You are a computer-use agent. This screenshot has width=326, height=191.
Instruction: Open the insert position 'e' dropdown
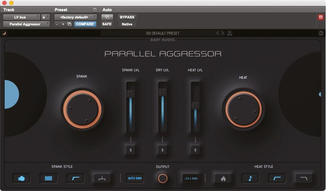(45, 17)
